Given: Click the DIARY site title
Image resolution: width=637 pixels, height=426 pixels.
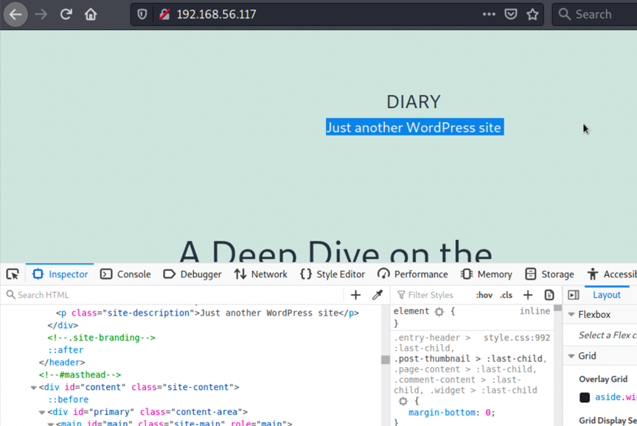Looking at the screenshot, I should click(414, 102).
